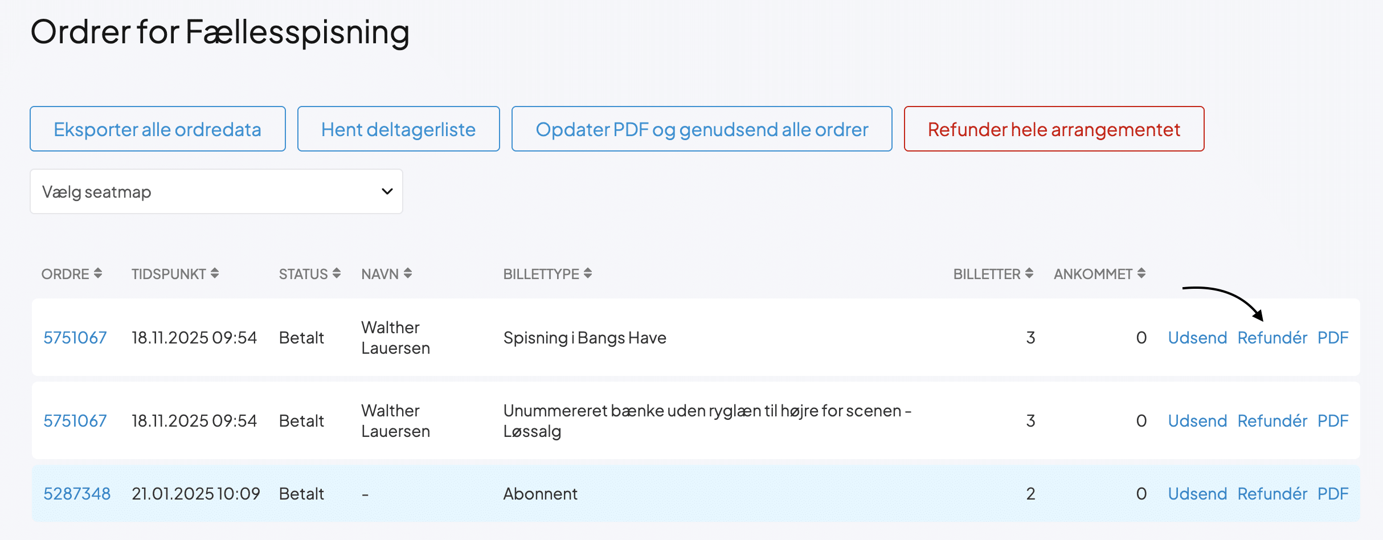This screenshot has height=540, width=1383.
Task: Sort by Tidspunkt column arrows
Action: (x=215, y=274)
